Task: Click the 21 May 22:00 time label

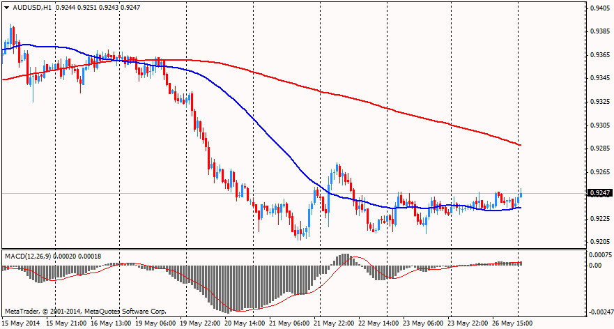Action: [x=333, y=323]
